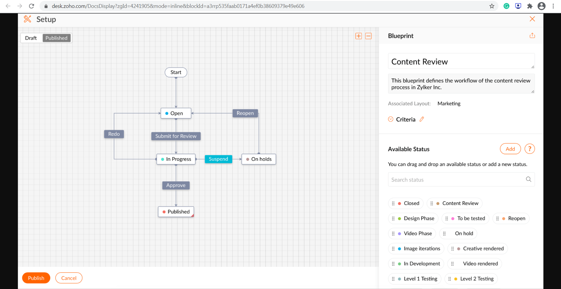Click the zoom in plus icon

[x=358, y=36]
